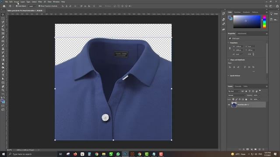
Task: Click the rainbow hue slider strip
Action: 264,22
